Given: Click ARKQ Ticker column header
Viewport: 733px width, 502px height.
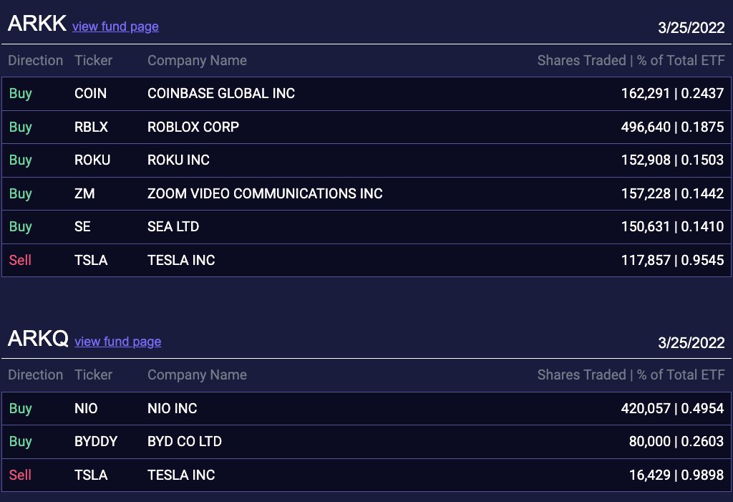Looking at the screenshot, I should pyautogui.click(x=94, y=375).
